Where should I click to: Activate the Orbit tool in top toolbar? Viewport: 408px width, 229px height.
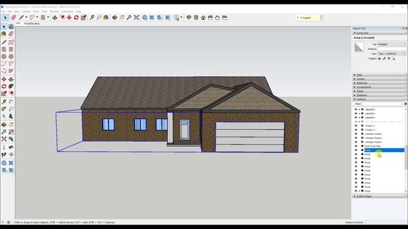pos(115,18)
